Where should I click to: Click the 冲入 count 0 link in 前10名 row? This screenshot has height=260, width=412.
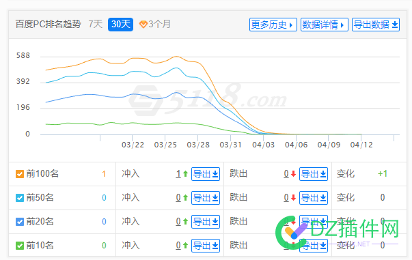(178, 245)
